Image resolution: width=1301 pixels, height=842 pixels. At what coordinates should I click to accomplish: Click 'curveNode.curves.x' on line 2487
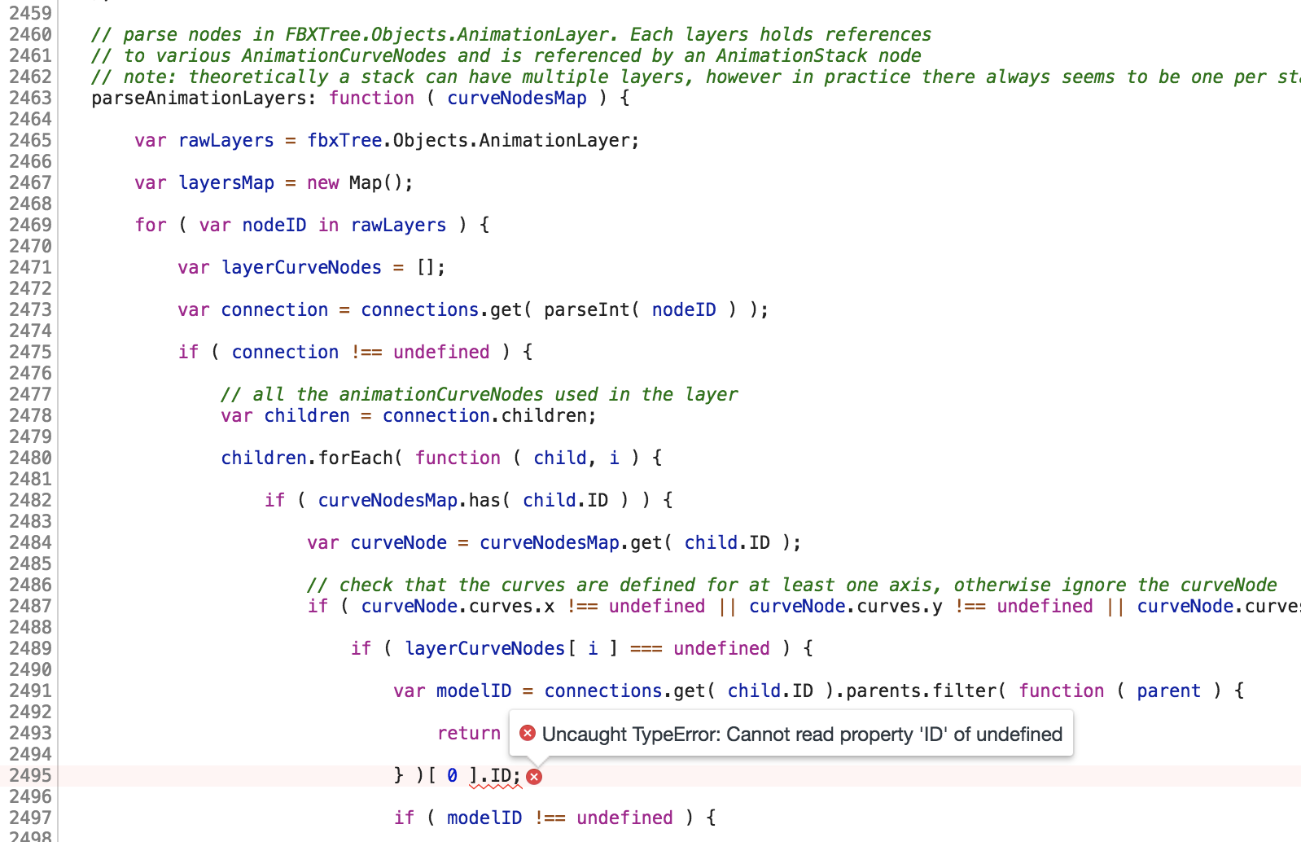click(x=458, y=606)
